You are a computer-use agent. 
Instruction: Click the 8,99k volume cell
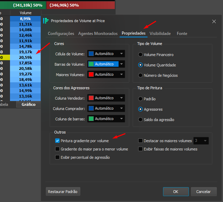pyautogui.click(x=25, y=19)
